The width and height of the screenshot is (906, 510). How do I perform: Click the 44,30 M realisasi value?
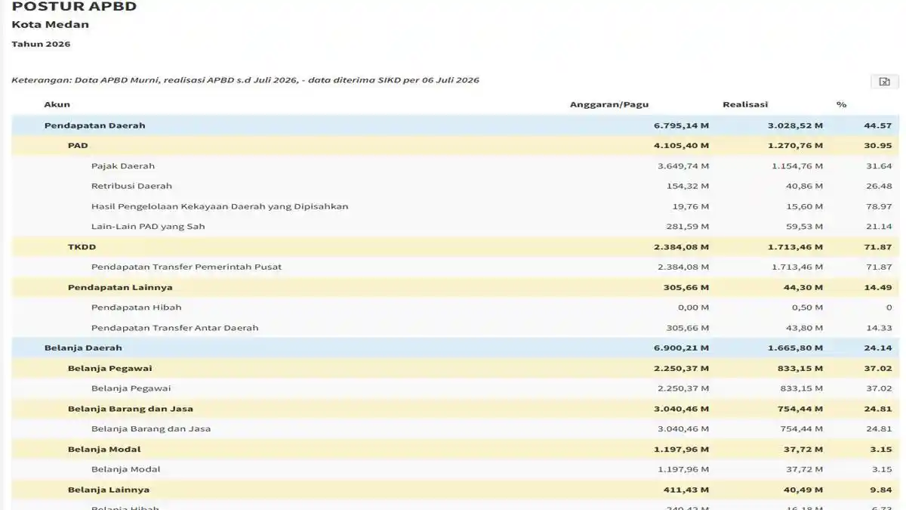point(804,287)
